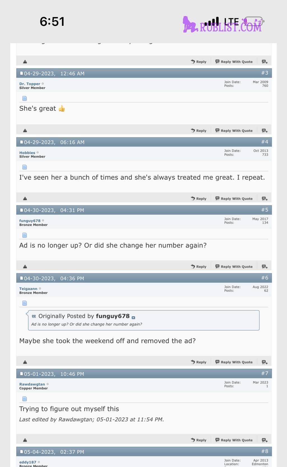Viewport: 287px width, 467px height.
Task: Click the RUBLIST.COM watermark logo
Action: [x=222, y=24]
